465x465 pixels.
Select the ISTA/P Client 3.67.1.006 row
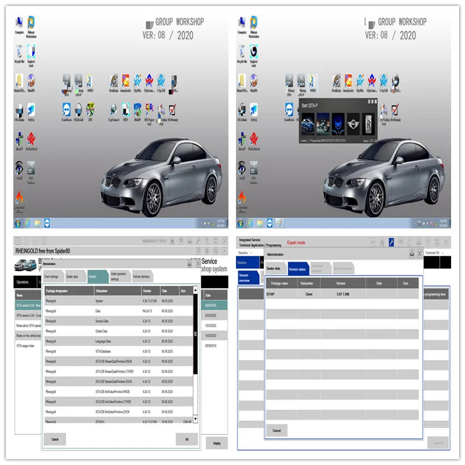[342, 294]
